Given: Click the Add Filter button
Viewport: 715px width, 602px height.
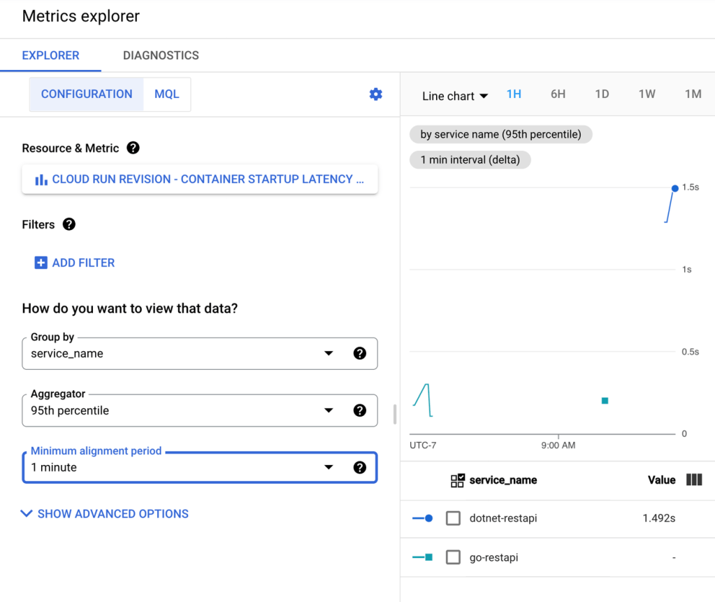Looking at the screenshot, I should (75, 263).
